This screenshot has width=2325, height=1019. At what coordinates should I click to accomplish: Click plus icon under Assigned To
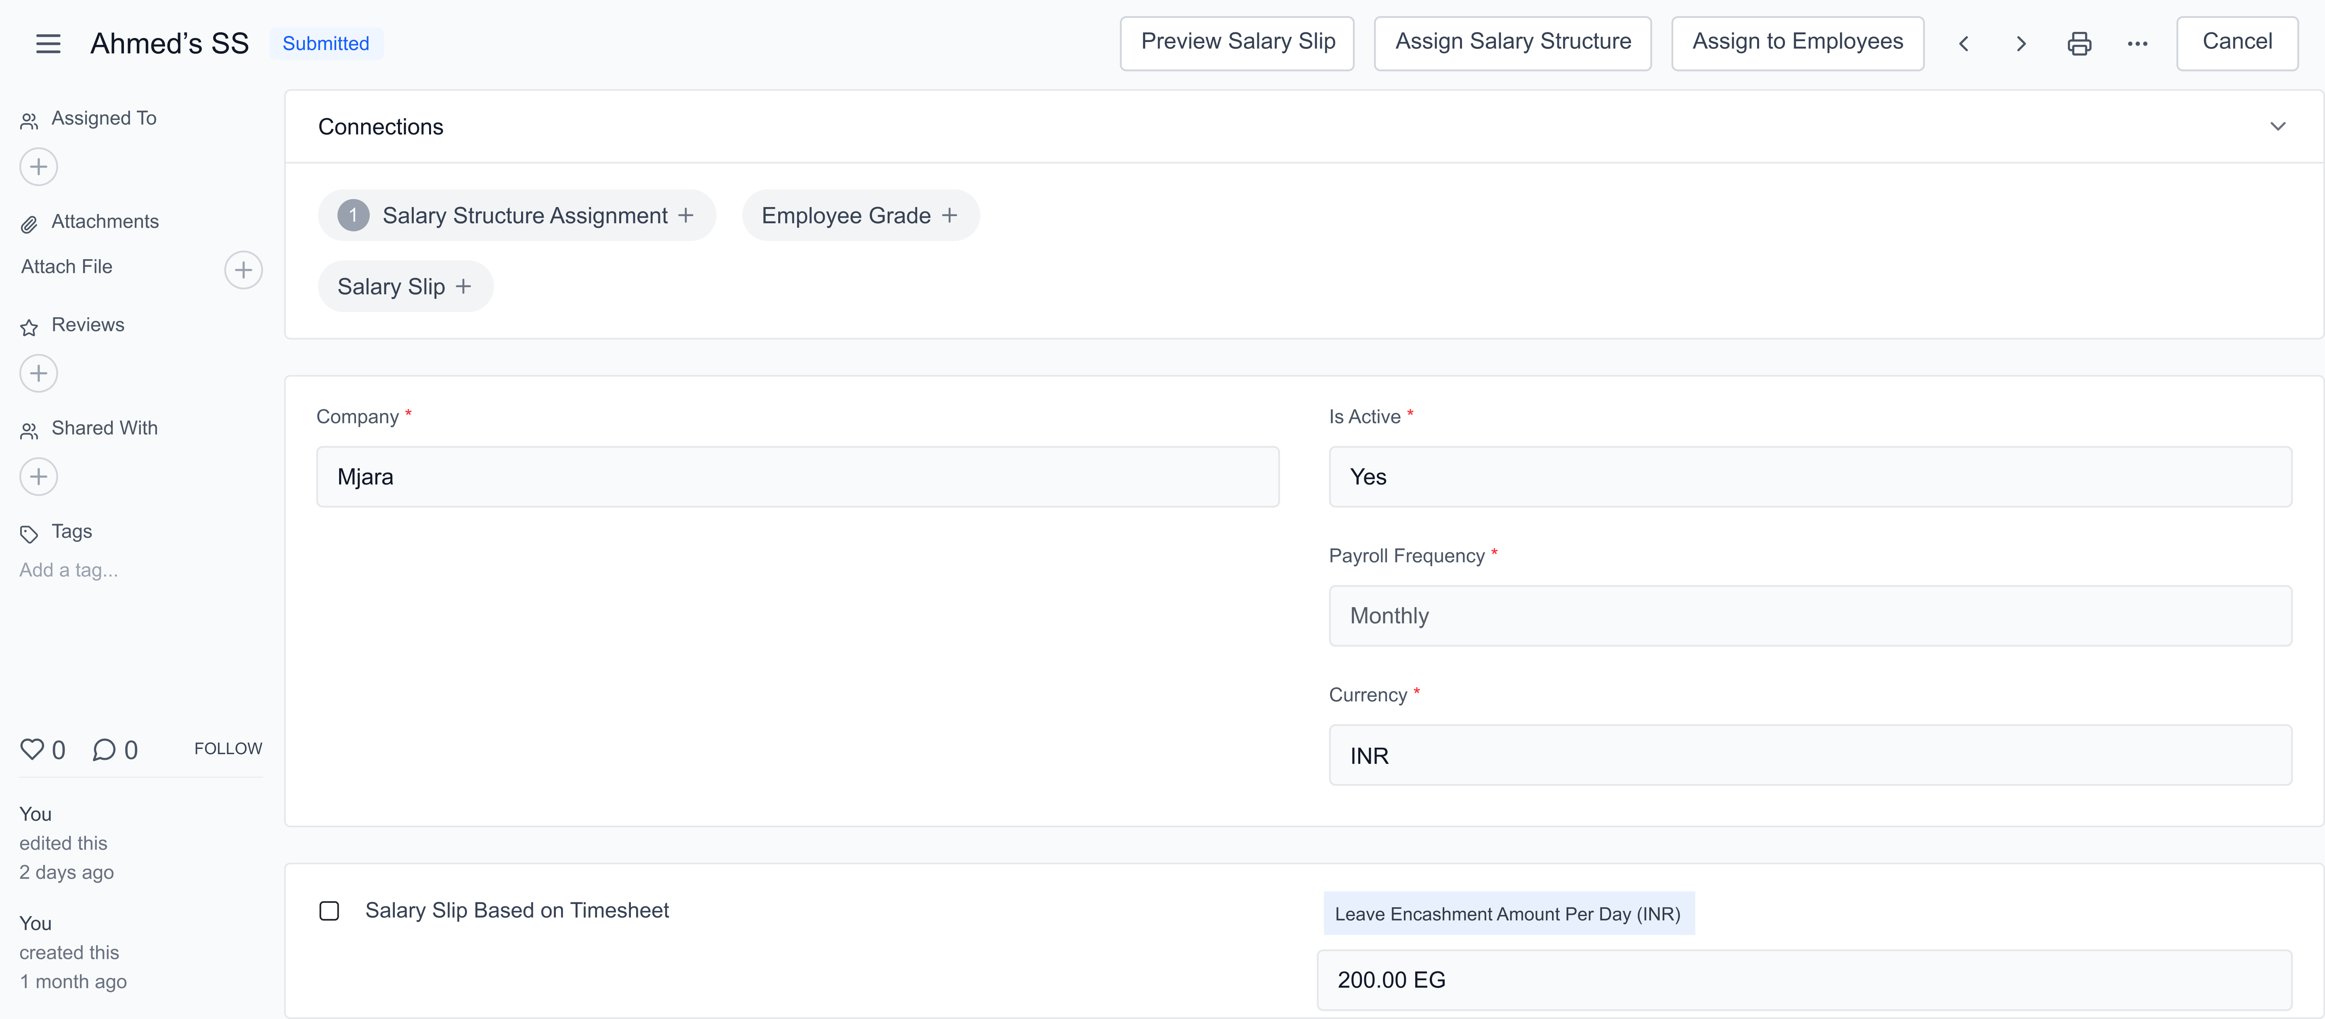(x=39, y=167)
